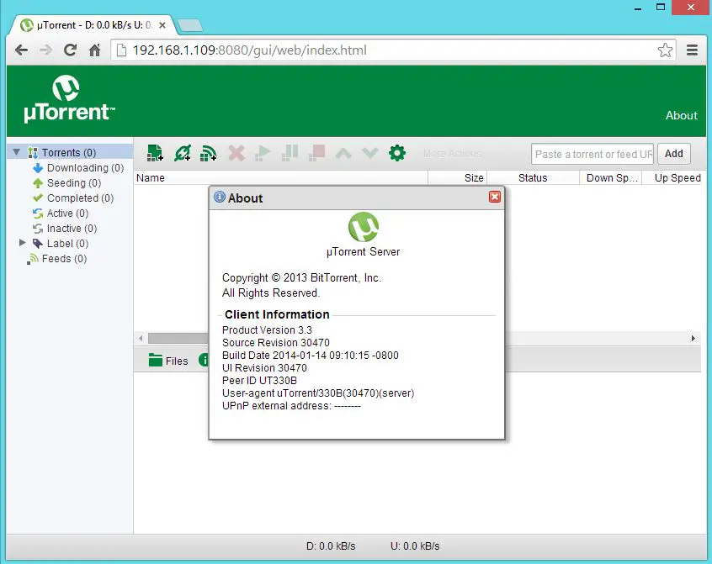Close the About dialog
Image resolution: width=712 pixels, height=564 pixels.
point(495,197)
